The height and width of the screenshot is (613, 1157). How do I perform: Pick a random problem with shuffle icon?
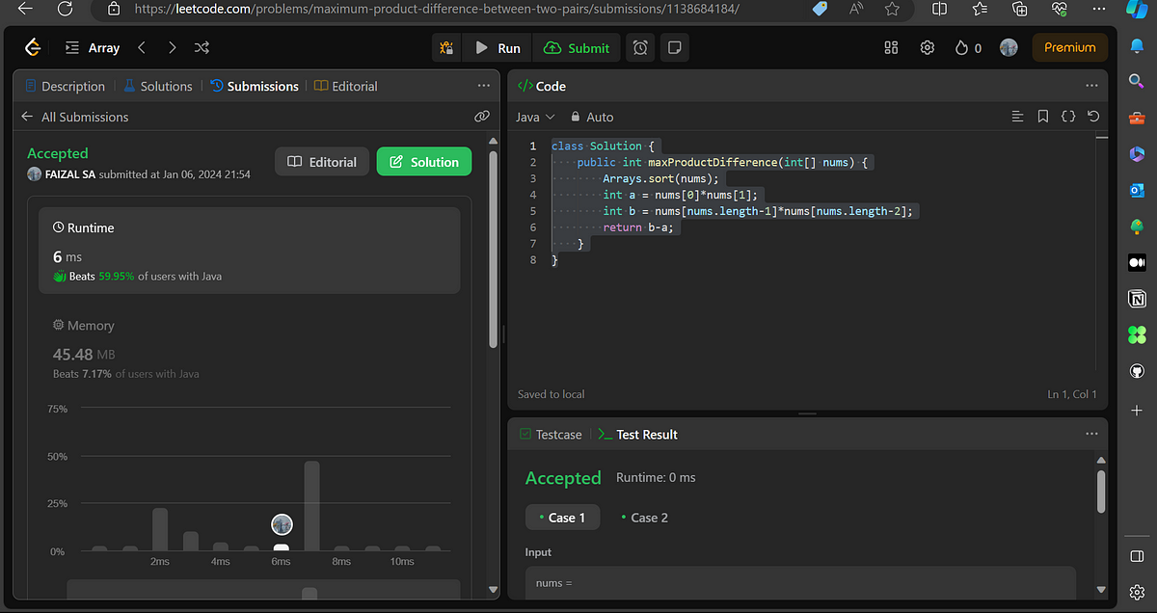[202, 47]
